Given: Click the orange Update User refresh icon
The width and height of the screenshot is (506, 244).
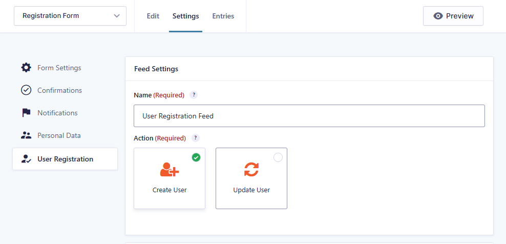Looking at the screenshot, I should [251, 169].
